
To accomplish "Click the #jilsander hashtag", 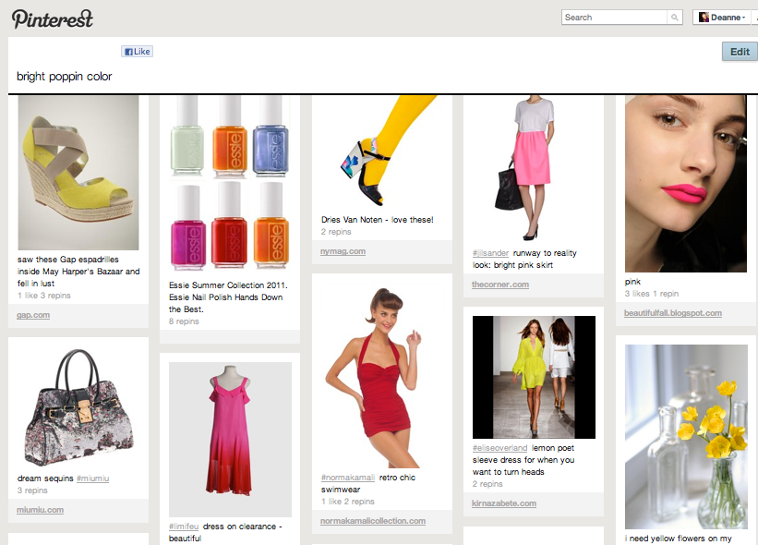I will [x=490, y=253].
